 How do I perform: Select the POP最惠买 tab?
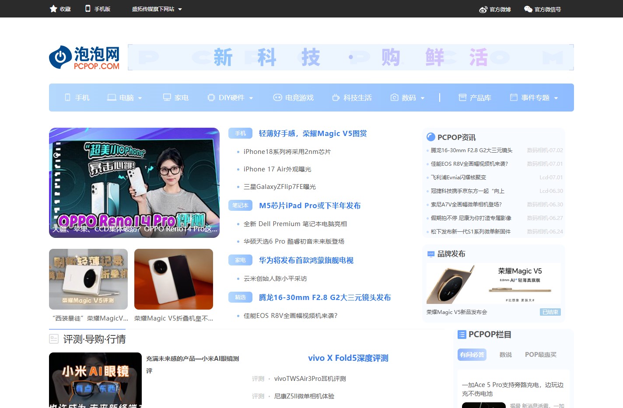(541, 355)
